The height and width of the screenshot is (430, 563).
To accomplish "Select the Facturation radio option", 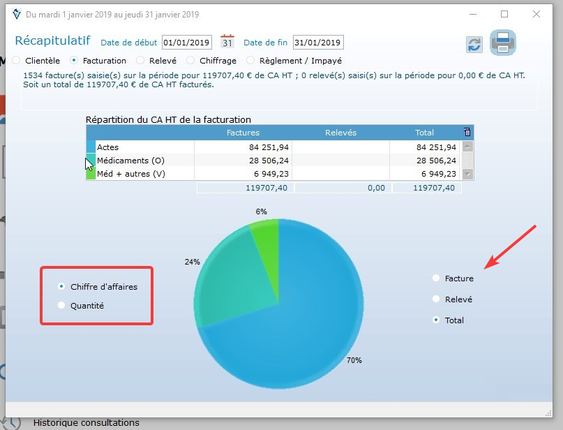I will tap(74, 60).
